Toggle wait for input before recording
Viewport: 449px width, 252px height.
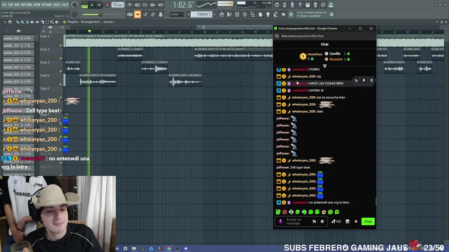(x=138, y=5)
